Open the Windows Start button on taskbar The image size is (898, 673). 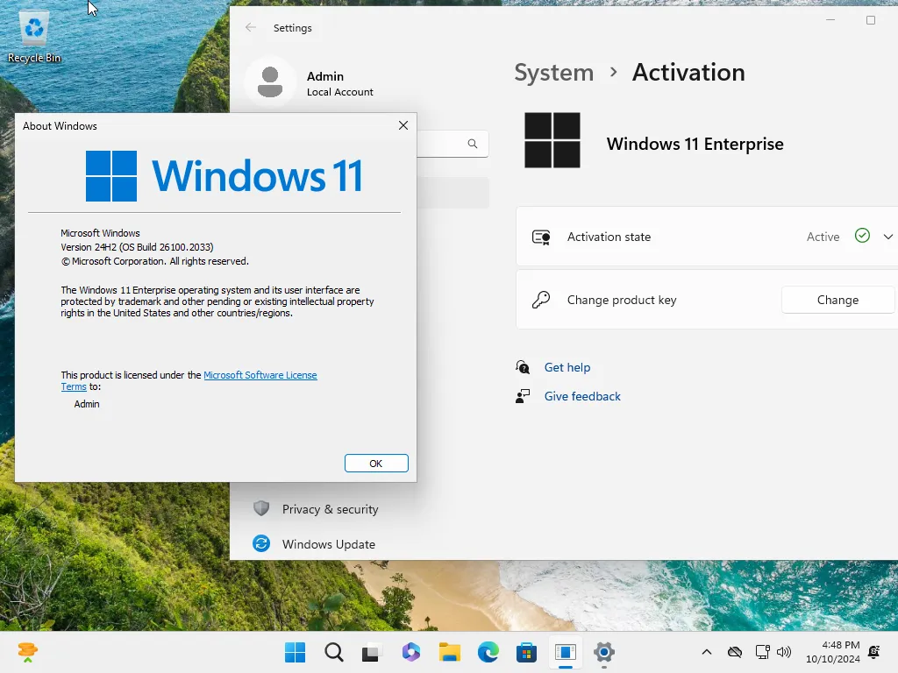click(295, 652)
